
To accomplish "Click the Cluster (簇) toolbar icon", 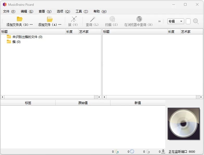I will point(74,19).
